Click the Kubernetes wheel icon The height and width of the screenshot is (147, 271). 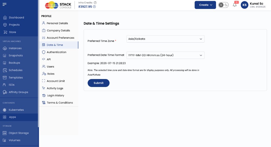click(5, 110)
